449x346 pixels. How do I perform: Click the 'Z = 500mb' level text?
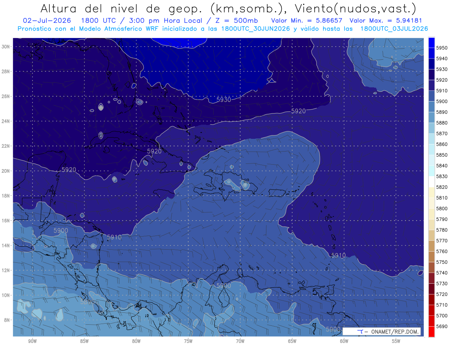click(x=236, y=21)
